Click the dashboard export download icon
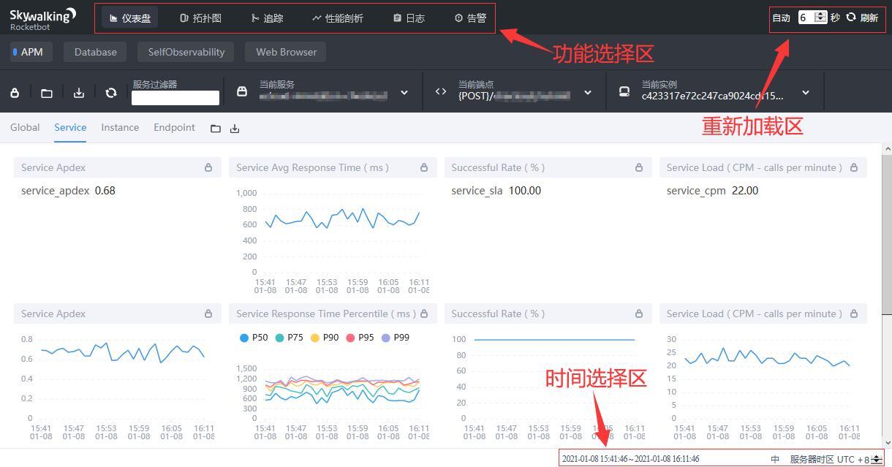892x467 pixels. pos(79,92)
